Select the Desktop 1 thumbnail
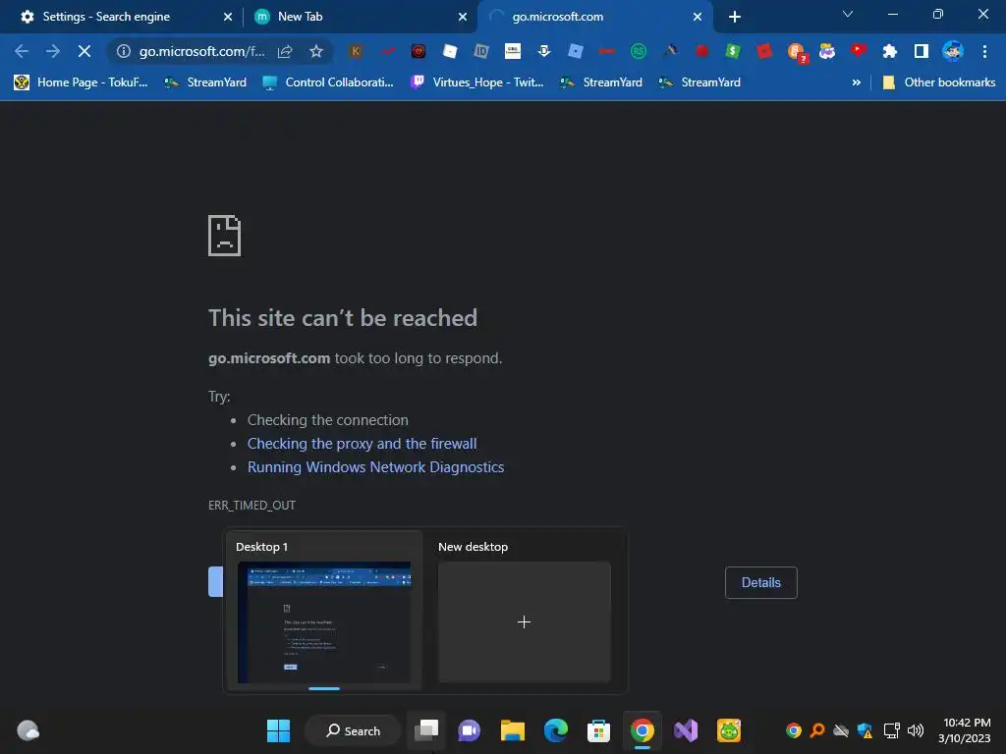 pos(324,621)
